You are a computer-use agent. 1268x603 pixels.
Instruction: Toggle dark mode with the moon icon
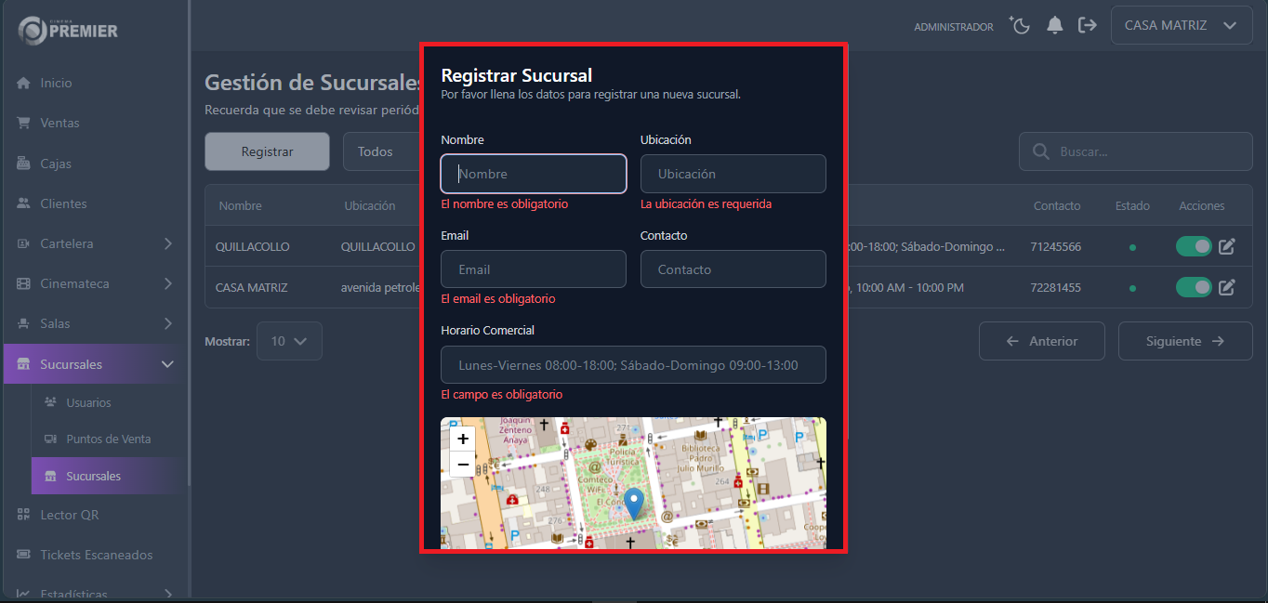1020,25
